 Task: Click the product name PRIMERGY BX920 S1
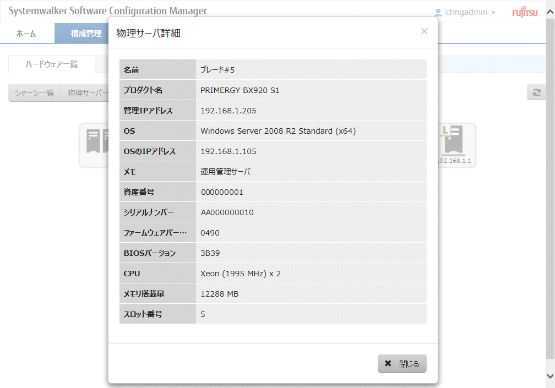pos(240,90)
